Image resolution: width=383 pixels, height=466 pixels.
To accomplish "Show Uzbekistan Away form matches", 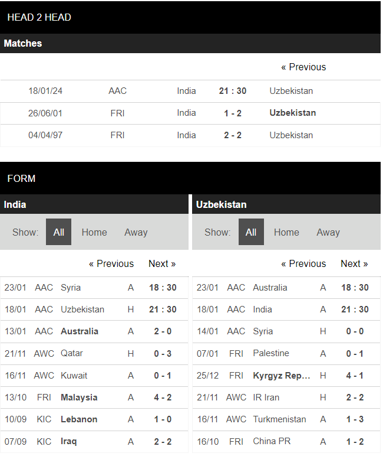I will point(328,232).
